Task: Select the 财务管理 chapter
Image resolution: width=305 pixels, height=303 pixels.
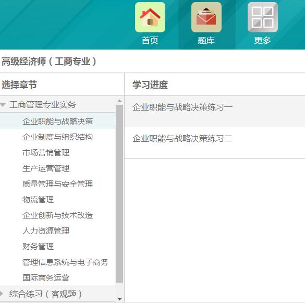Action: pos(58,246)
